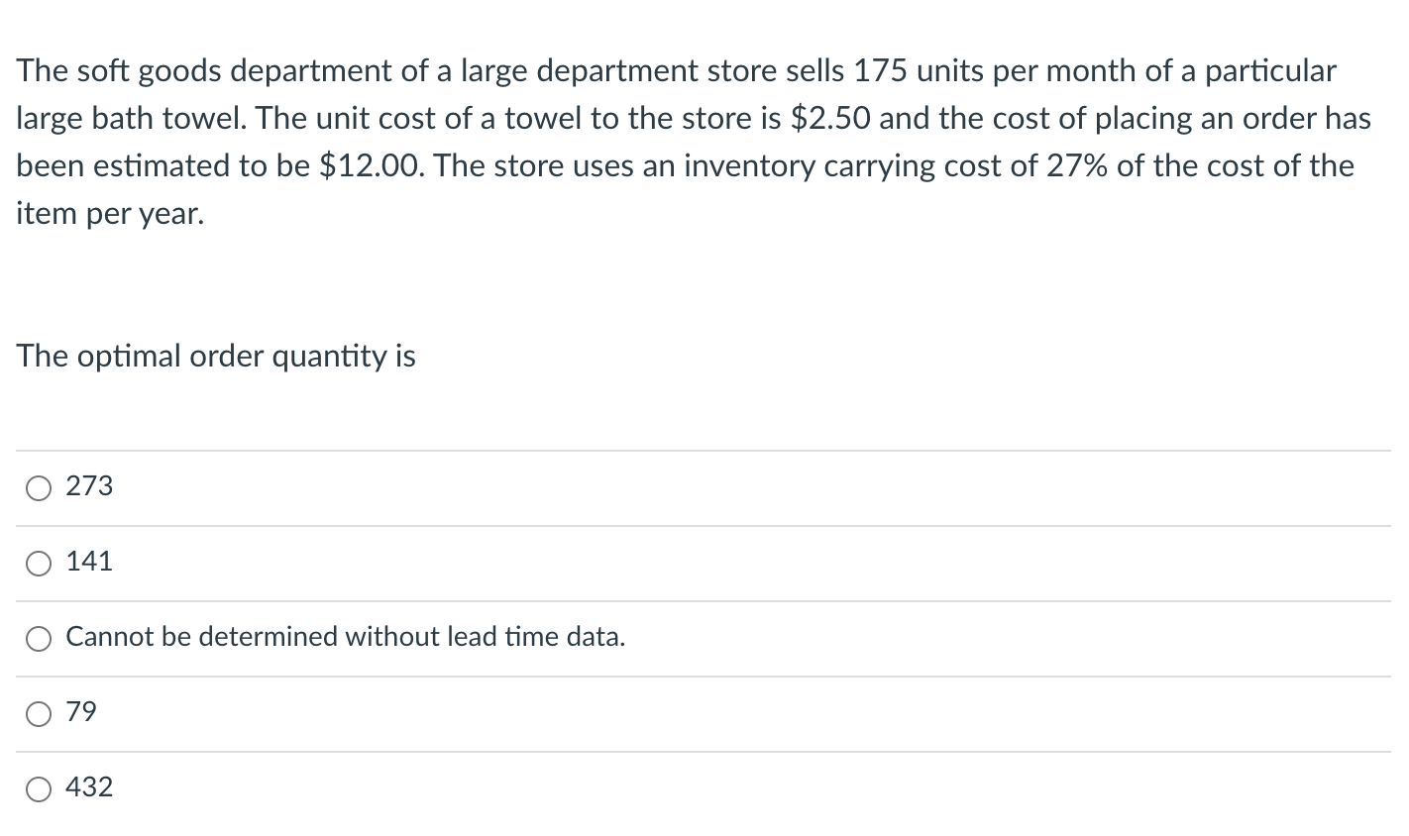Image resolution: width=1409 pixels, height=836 pixels.
Task: Click the '$2.50' unit cost in question
Action: 829,119
